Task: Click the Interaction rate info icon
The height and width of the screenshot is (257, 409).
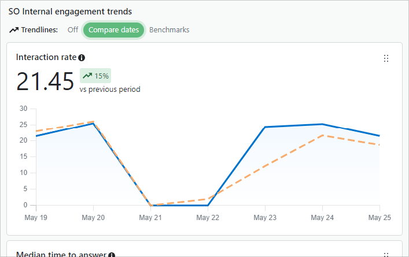Action: [82, 58]
